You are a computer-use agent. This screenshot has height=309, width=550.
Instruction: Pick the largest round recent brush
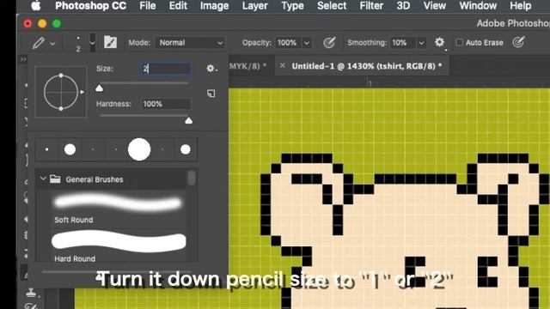(139, 149)
